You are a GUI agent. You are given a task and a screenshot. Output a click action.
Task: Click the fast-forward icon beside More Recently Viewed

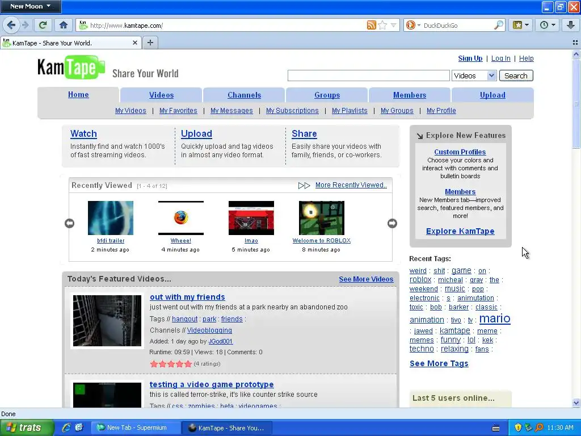point(304,186)
